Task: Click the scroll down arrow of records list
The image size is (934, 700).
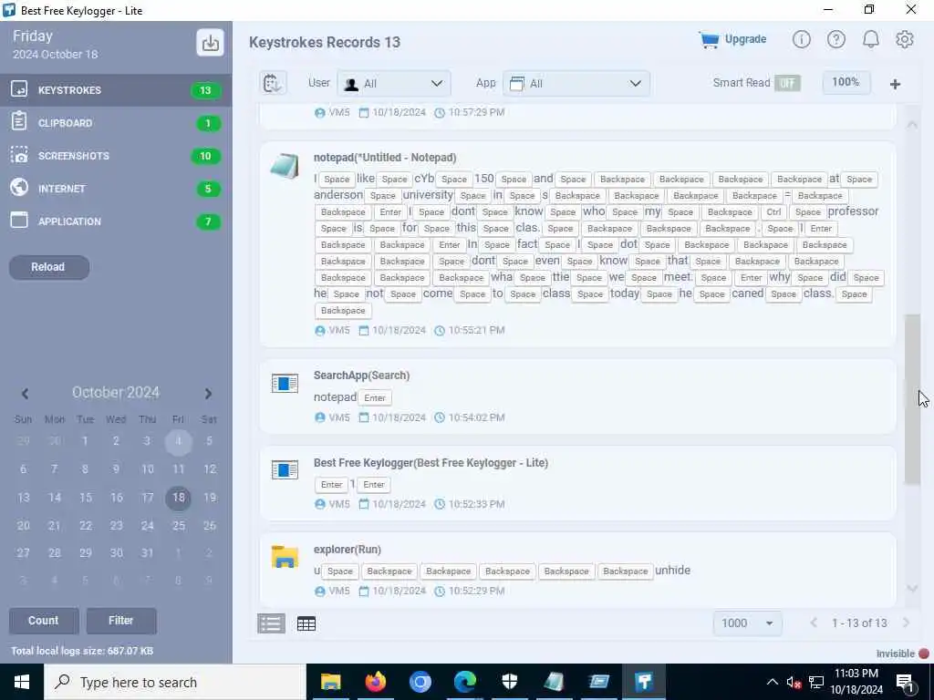Action: tap(912, 588)
